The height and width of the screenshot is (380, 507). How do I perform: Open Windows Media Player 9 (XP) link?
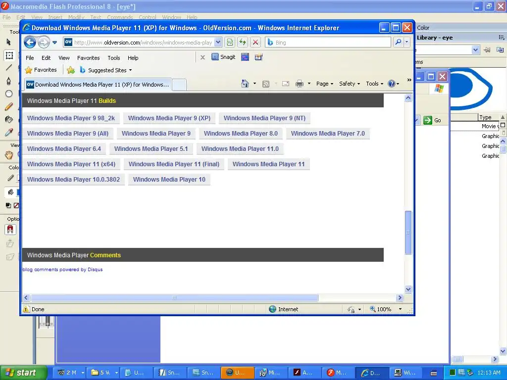tap(169, 118)
